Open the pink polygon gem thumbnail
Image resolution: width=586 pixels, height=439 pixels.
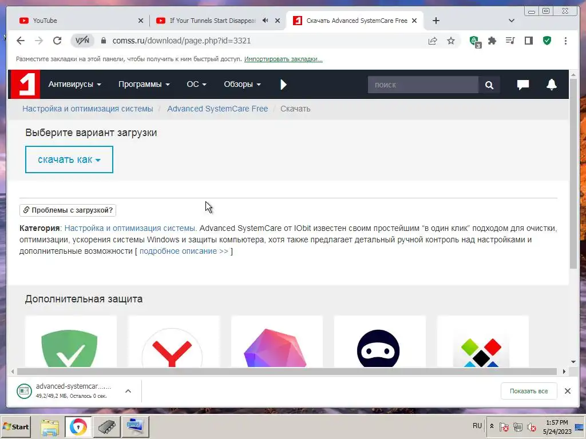pos(277,342)
